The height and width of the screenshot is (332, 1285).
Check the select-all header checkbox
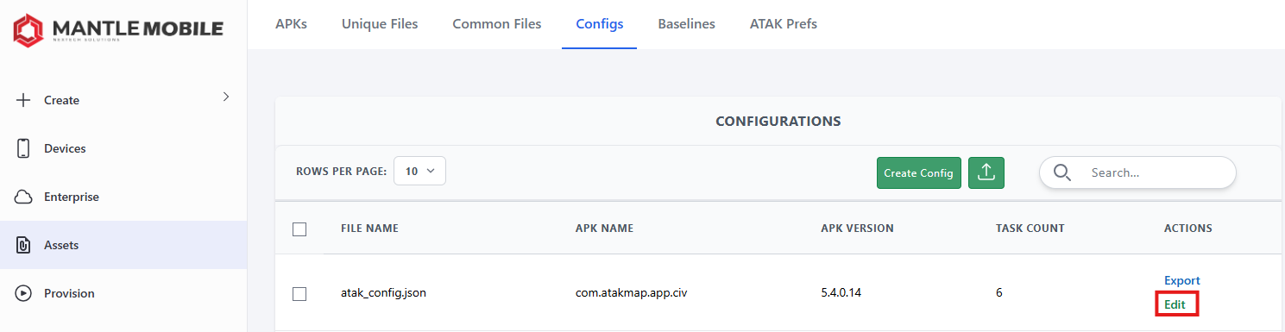(x=299, y=229)
